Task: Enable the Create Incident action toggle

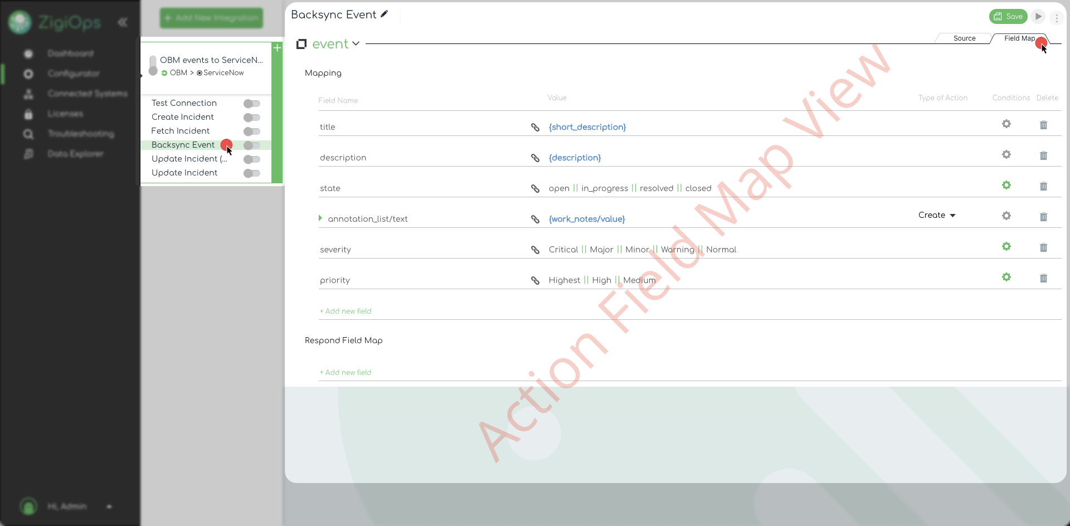Action: pyautogui.click(x=252, y=118)
